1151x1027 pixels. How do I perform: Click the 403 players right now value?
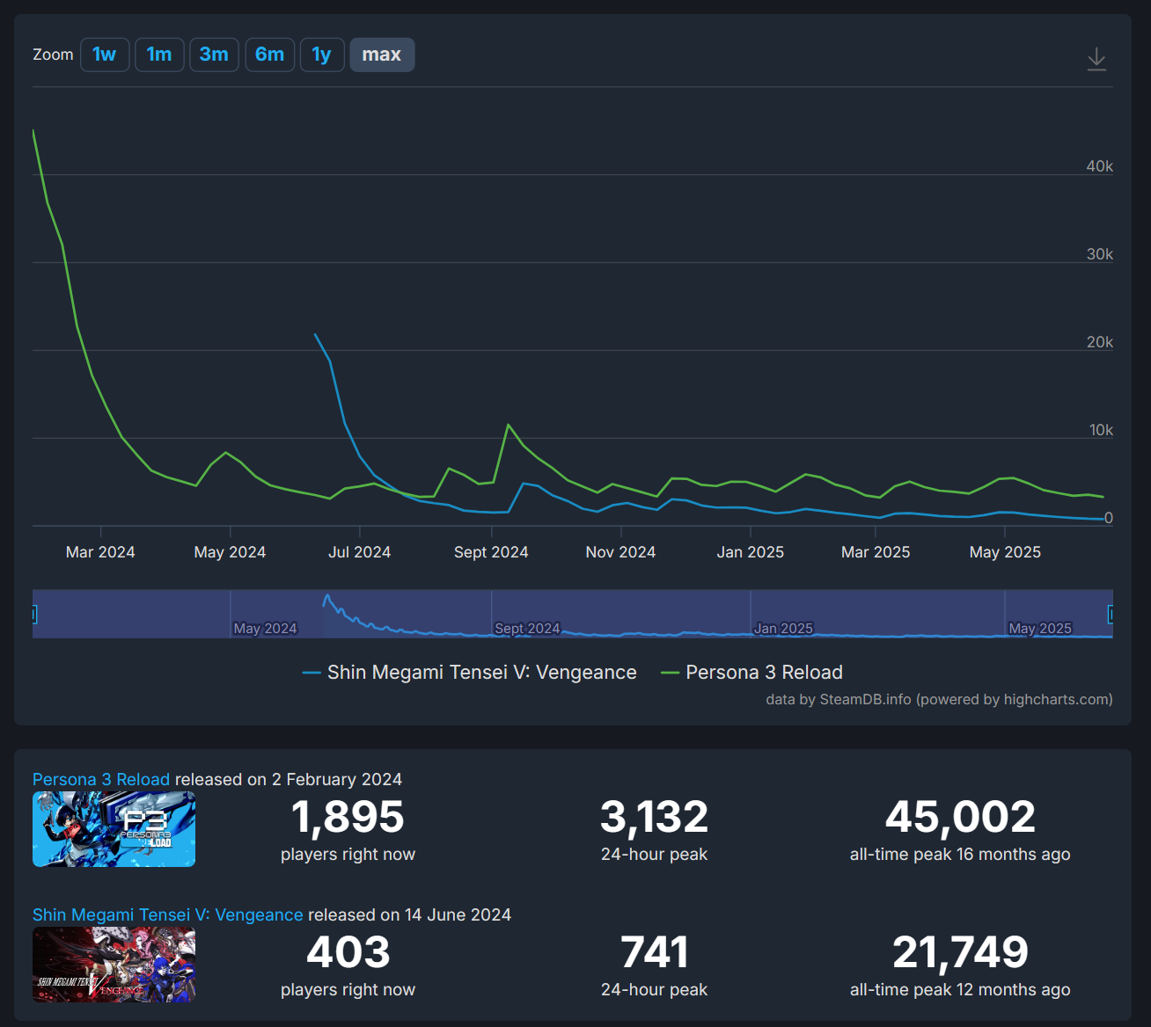tap(348, 952)
